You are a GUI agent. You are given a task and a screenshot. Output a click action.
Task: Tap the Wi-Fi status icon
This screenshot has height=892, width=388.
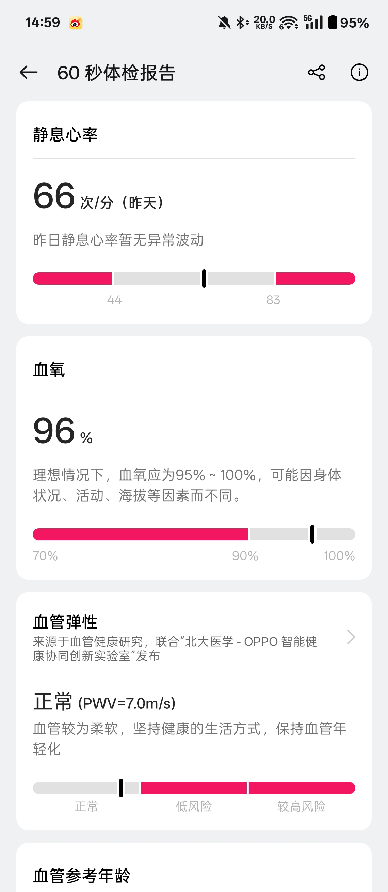(x=289, y=23)
